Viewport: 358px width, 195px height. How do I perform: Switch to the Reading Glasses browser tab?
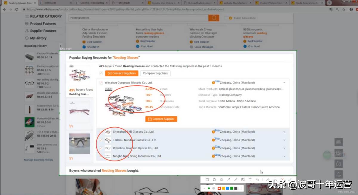click(x=19, y=3)
